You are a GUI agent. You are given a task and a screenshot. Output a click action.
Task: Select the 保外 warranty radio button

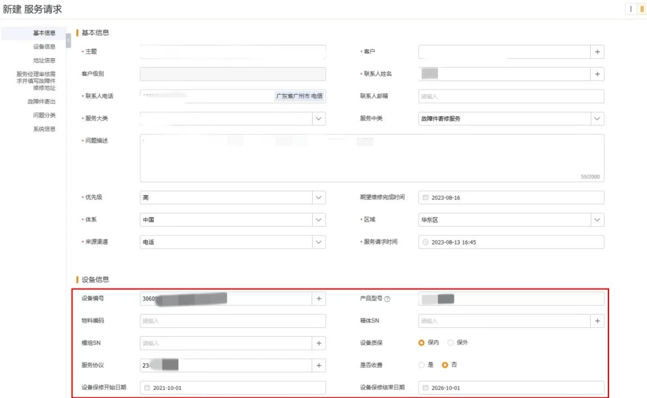450,343
